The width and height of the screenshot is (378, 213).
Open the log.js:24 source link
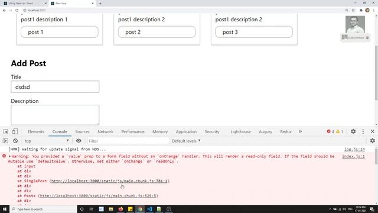354,149
